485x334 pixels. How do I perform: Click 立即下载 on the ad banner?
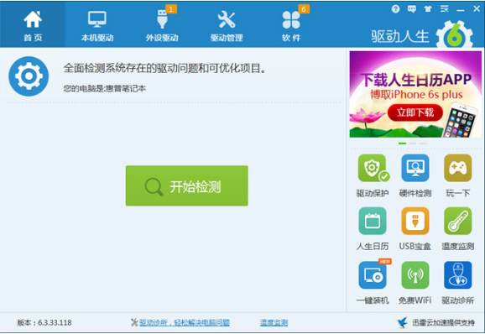[415, 112]
